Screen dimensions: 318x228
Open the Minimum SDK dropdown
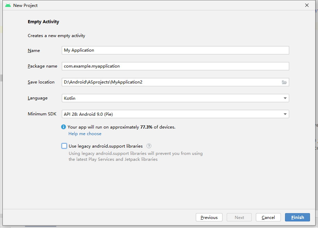coord(175,114)
